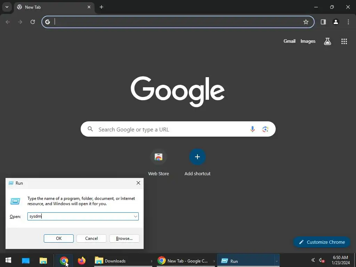Launch Firefox from taskbar
The width and height of the screenshot is (356, 267).
point(81,261)
